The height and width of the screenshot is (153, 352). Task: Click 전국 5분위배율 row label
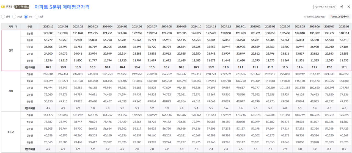coord(30,67)
